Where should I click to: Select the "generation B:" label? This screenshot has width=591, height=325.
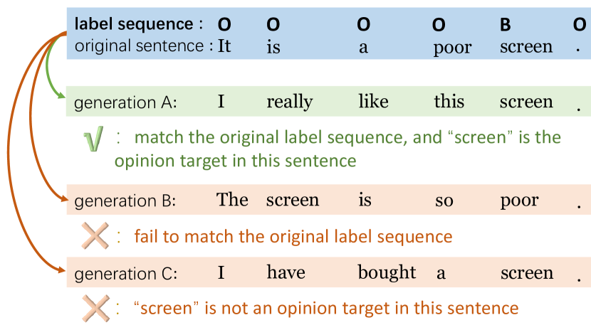125,201
